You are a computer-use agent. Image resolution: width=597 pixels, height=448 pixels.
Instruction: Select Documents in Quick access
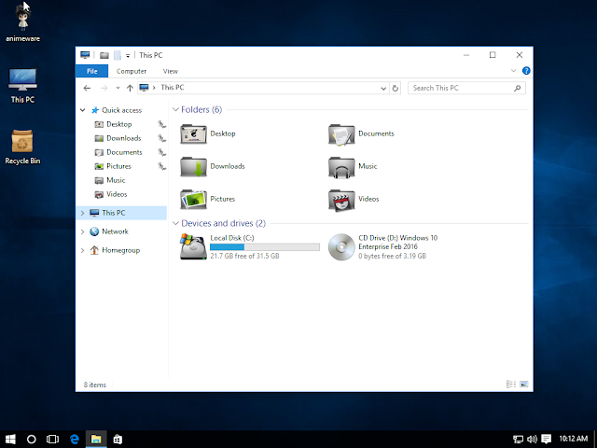pos(124,152)
